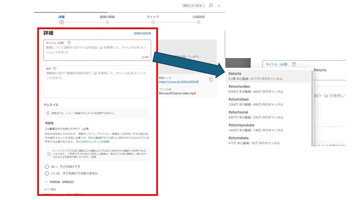Go to 公開設定 step tab
The width and height of the screenshot is (356, 200).
click(199, 19)
